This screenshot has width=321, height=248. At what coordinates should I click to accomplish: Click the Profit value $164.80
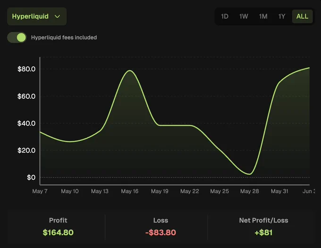tap(58, 232)
